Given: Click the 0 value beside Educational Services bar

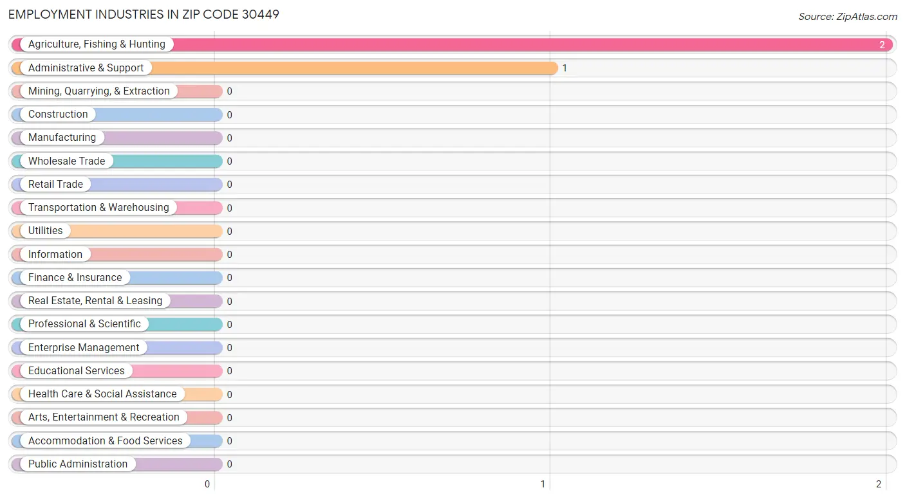Looking at the screenshot, I should [229, 371].
